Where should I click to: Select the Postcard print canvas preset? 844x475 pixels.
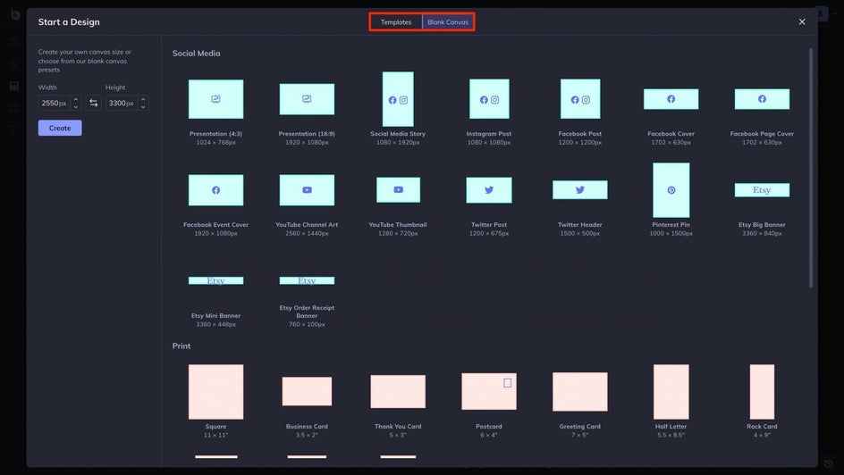click(489, 391)
